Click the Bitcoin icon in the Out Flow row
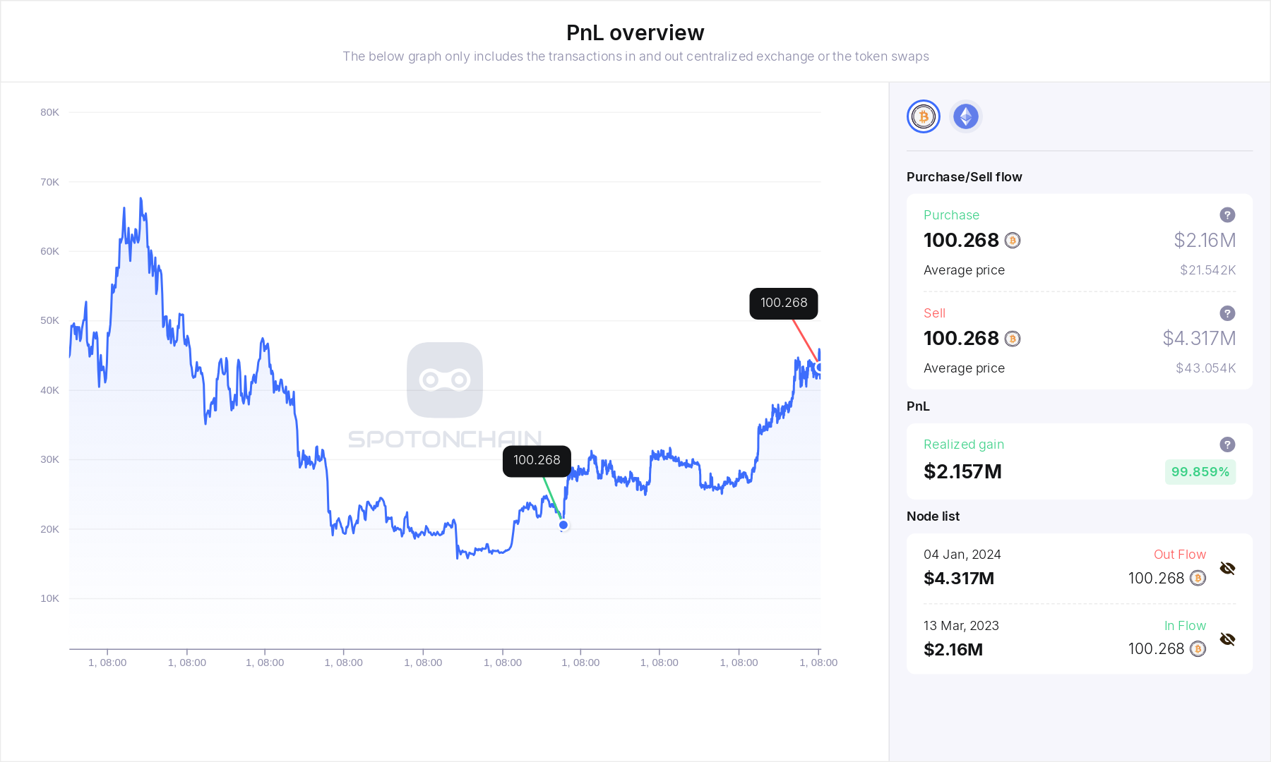Screen dimensions: 1271x762 (x=1198, y=579)
